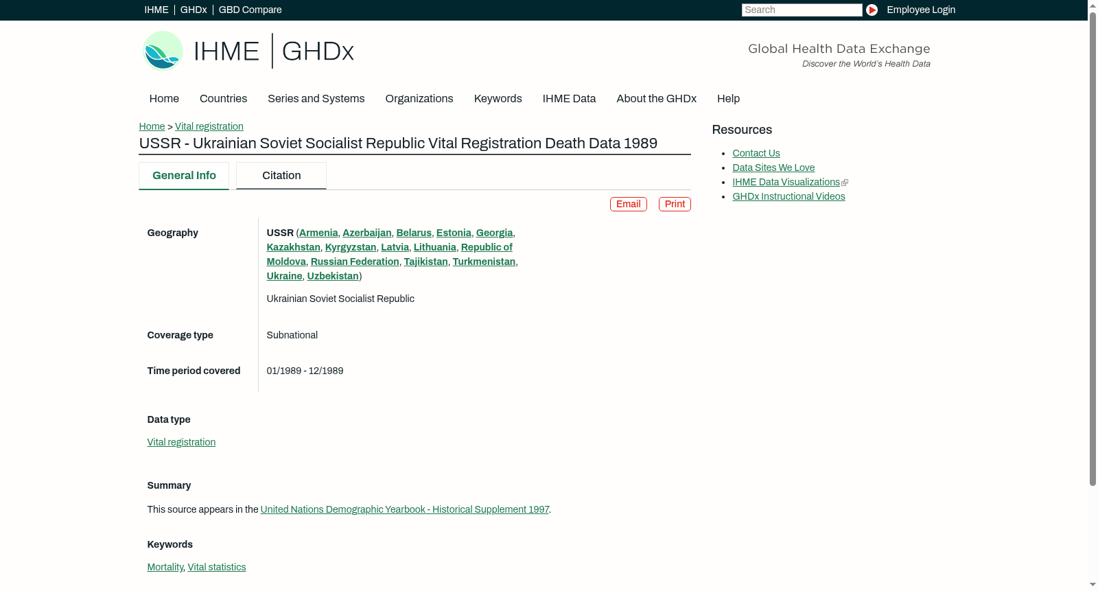Open About the GHDx menu
Viewport: 1098px width, 591px height.
(657, 99)
